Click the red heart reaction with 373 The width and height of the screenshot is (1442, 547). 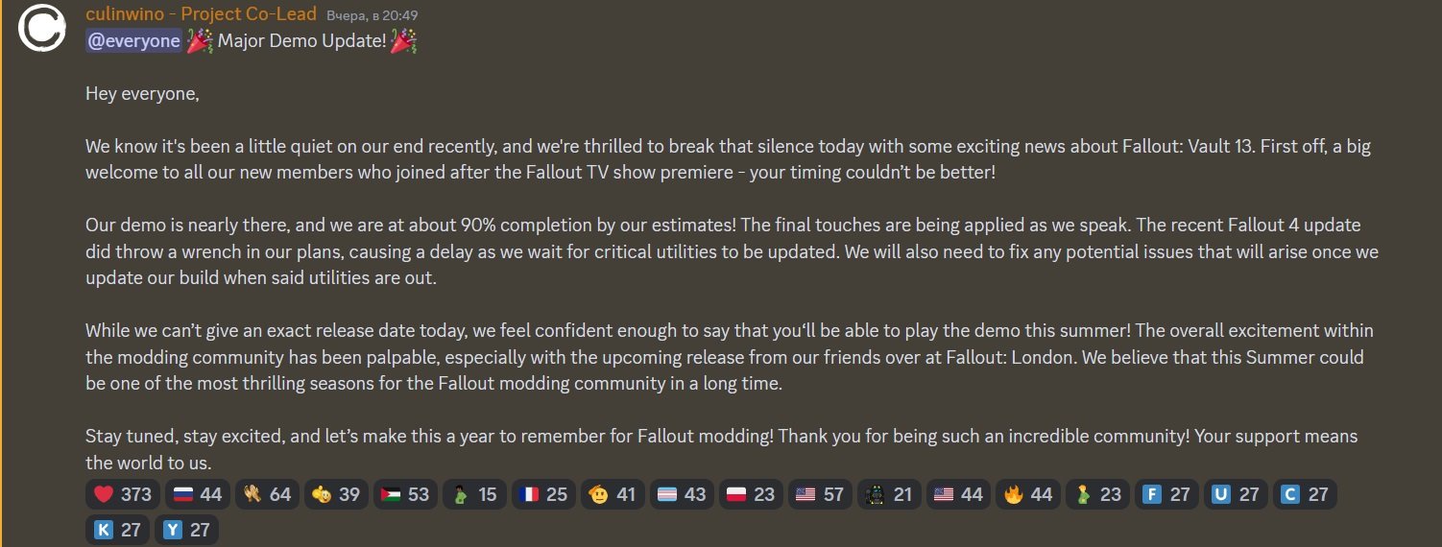pyautogui.click(x=123, y=495)
